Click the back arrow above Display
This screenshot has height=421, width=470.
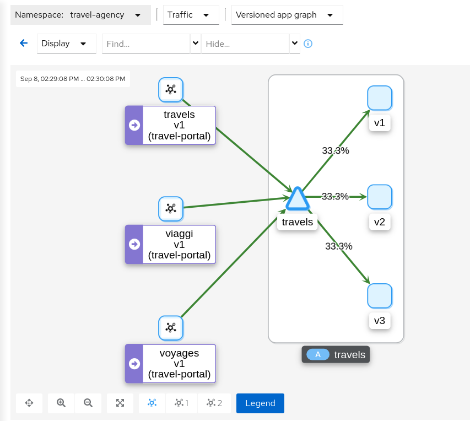point(22,42)
